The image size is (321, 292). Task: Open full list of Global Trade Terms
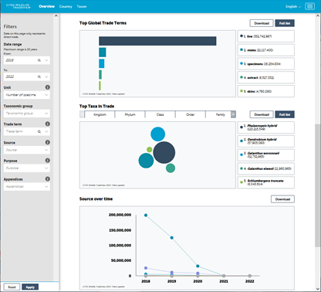pyautogui.click(x=285, y=23)
